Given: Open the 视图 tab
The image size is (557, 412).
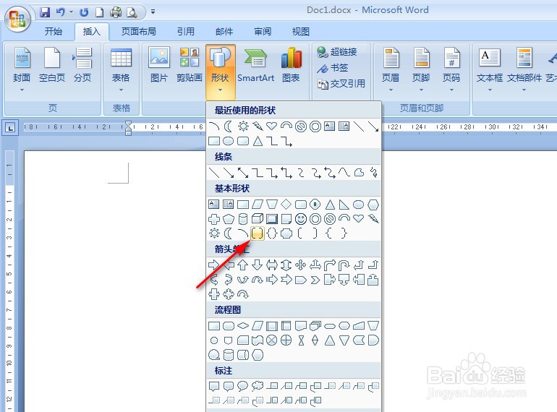Looking at the screenshot, I should 300,32.
